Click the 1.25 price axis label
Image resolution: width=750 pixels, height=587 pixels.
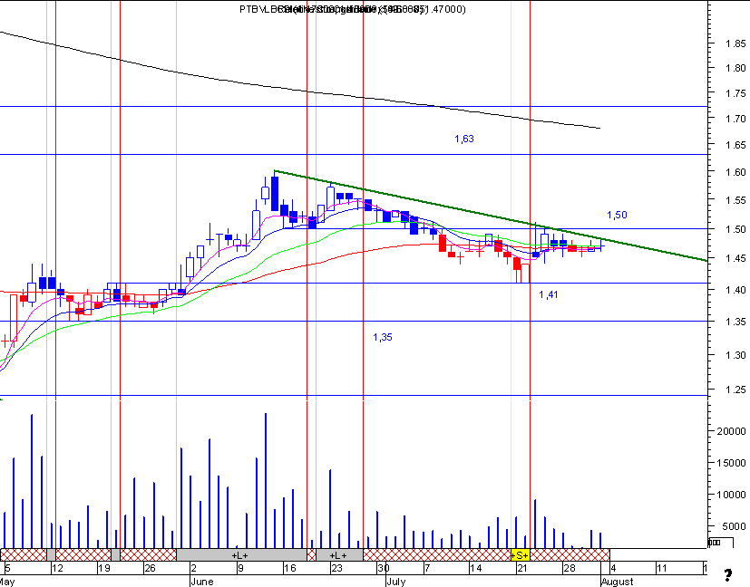(735, 390)
